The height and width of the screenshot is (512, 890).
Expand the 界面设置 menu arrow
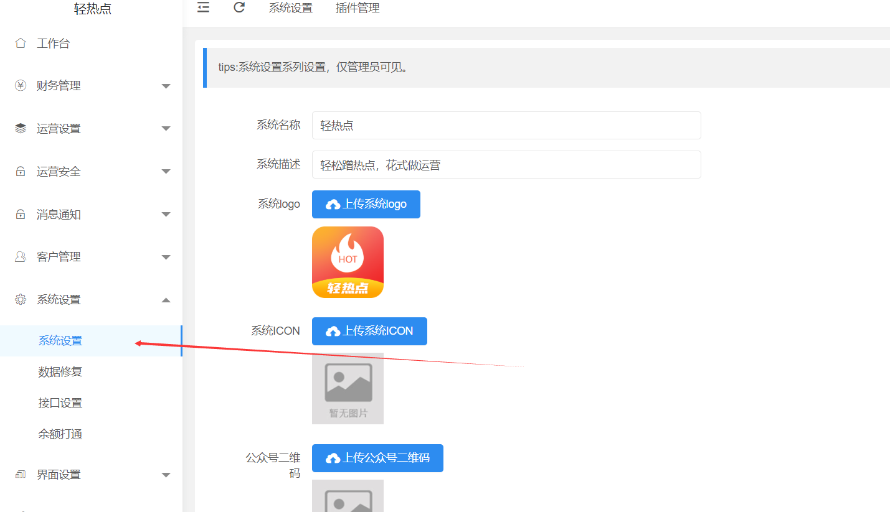[166, 475]
